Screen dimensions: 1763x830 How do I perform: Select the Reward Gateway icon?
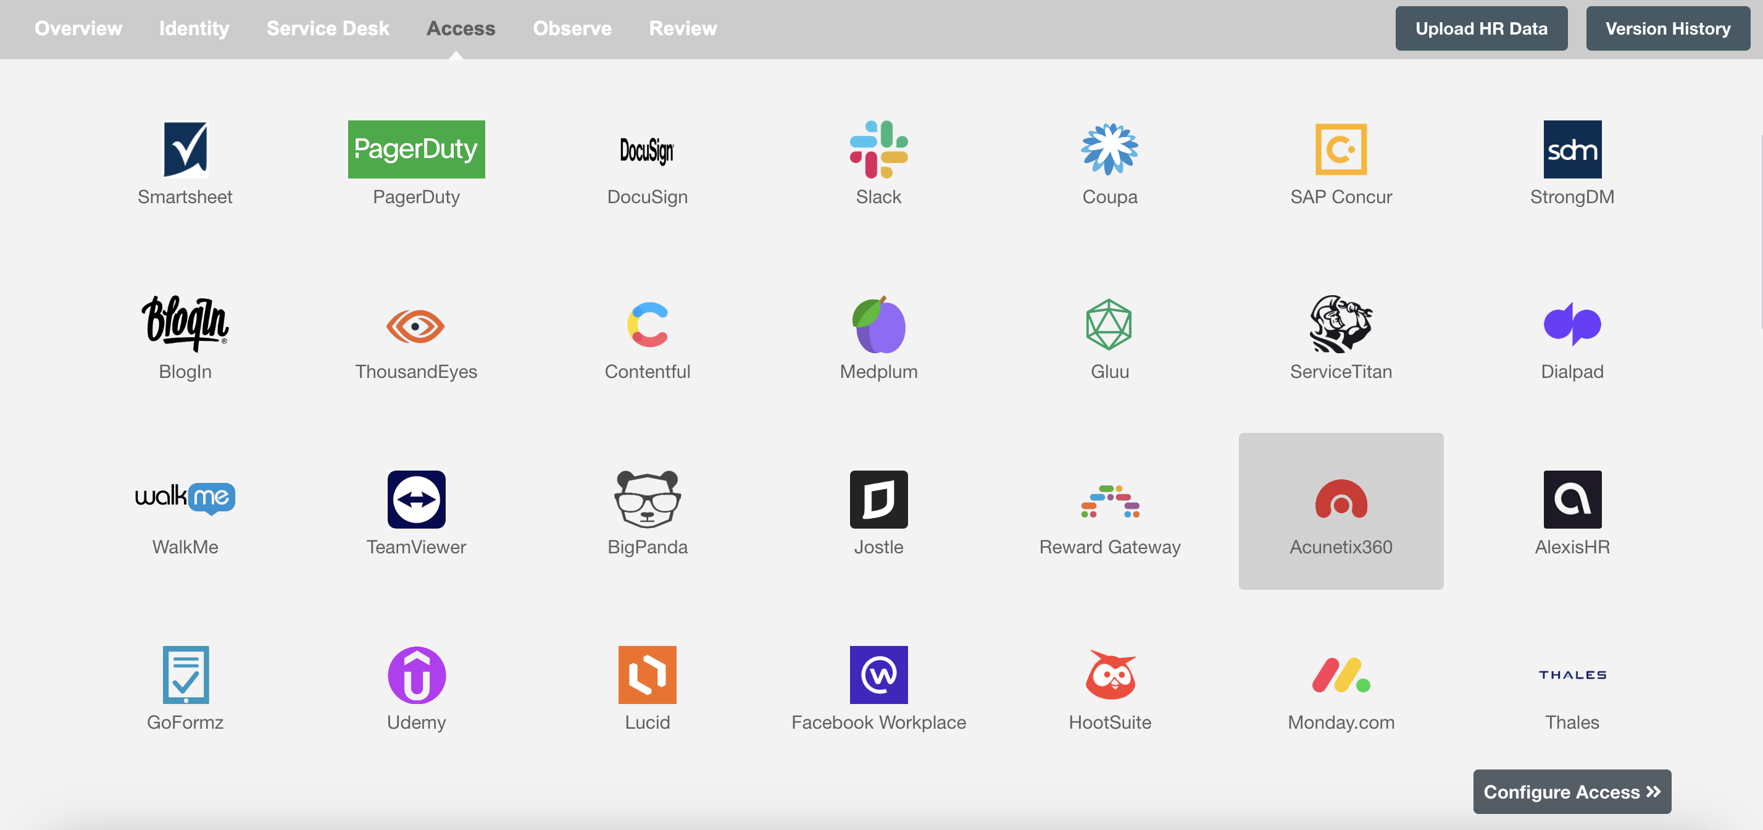tap(1109, 501)
